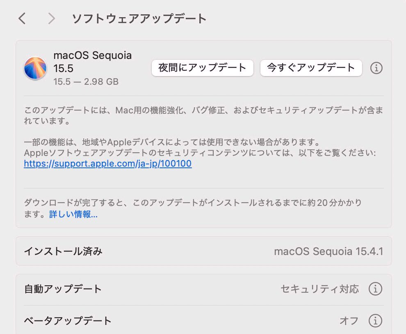Go forward with the right chevron
The image size is (406, 334).
click(x=51, y=18)
